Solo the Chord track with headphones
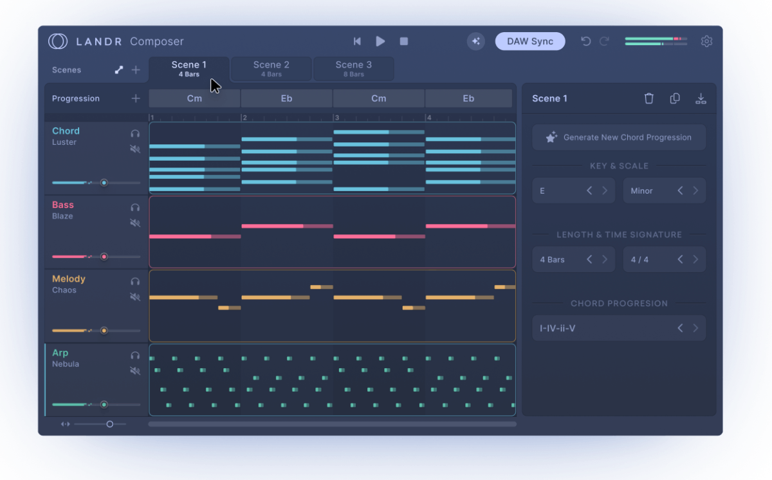Image resolution: width=772 pixels, height=480 pixels. click(x=135, y=133)
